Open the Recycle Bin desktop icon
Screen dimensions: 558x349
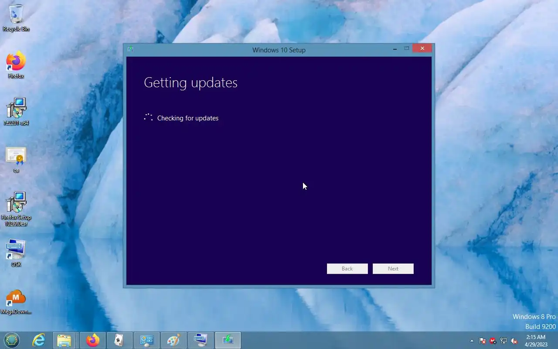coord(16,17)
